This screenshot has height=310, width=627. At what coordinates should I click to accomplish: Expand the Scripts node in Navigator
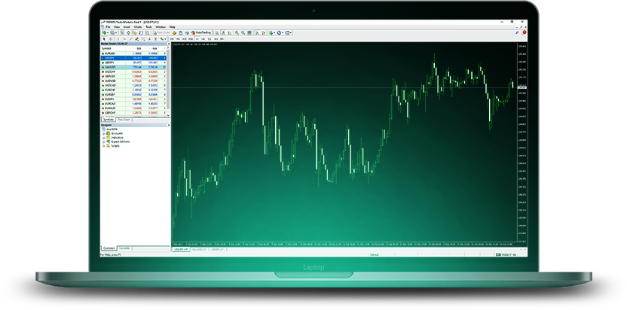point(103,146)
